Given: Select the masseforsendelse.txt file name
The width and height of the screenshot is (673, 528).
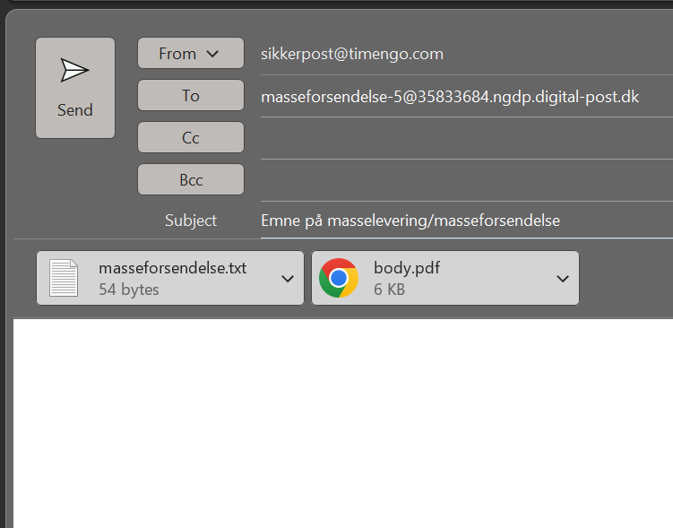Looking at the screenshot, I should pyautogui.click(x=172, y=268).
